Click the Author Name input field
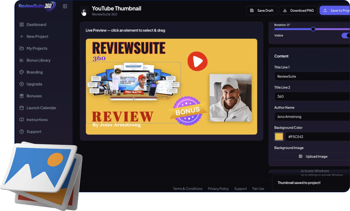Screen dimensions: 350x211 pyautogui.click(x=312, y=117)
